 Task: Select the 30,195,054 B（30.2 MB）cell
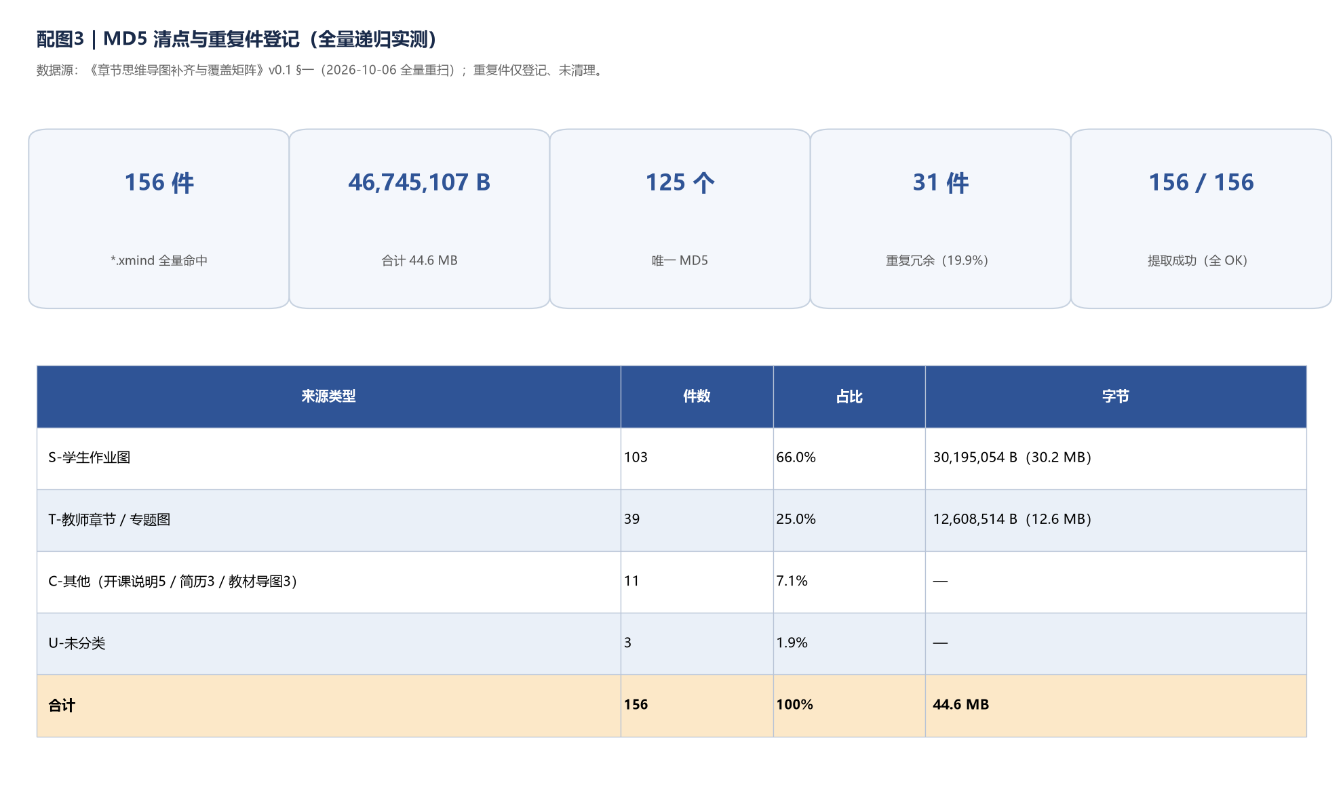click(1116, 458)
